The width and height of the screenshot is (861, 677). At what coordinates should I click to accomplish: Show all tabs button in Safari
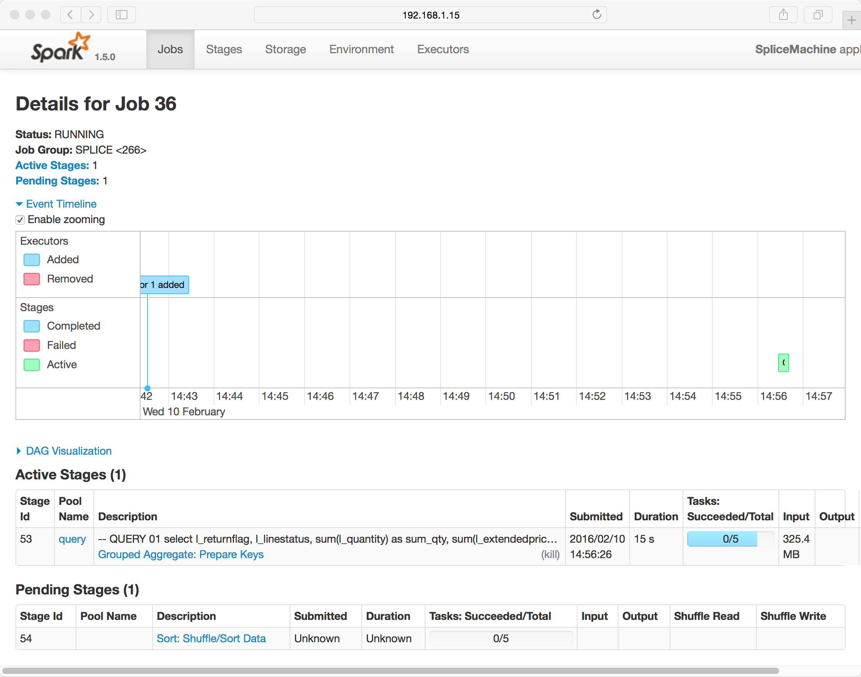[817, 15]
